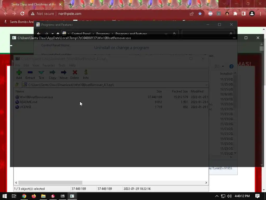Viewport: 266px width, 200px height.
Task: Open Chrome Extensions puzzle menu
Action: pyautogui.click(x=235, y=14)
